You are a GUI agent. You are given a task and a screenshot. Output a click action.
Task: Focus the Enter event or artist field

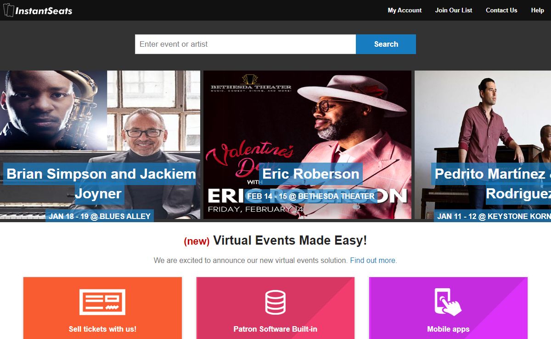coord(245,44)
